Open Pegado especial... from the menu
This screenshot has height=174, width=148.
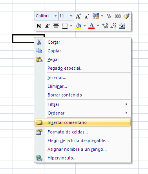click(x=83, y=68)
